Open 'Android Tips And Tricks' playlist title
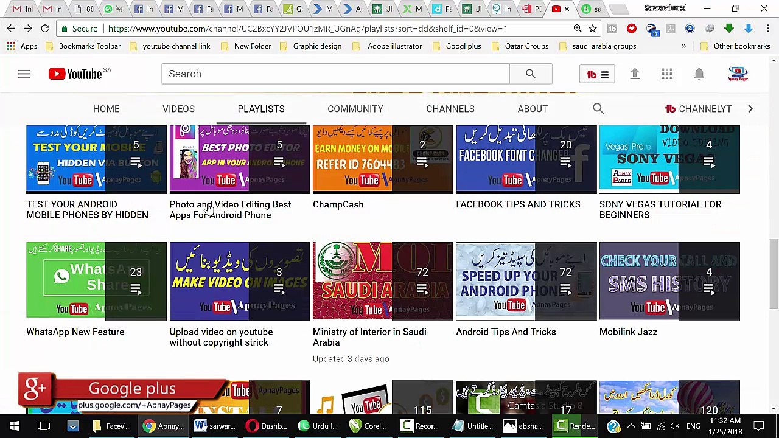This screenshot has height=438, width=779. 506,332
